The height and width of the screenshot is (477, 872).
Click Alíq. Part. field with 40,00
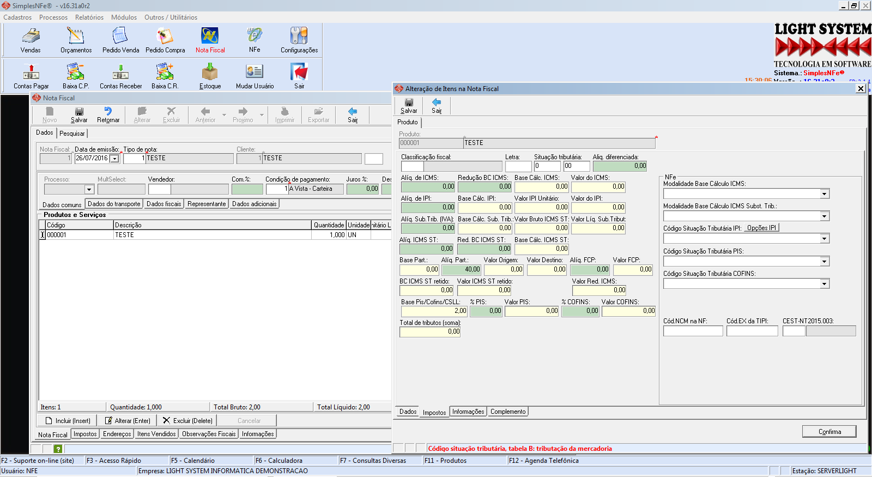click(x=461, y=269)
